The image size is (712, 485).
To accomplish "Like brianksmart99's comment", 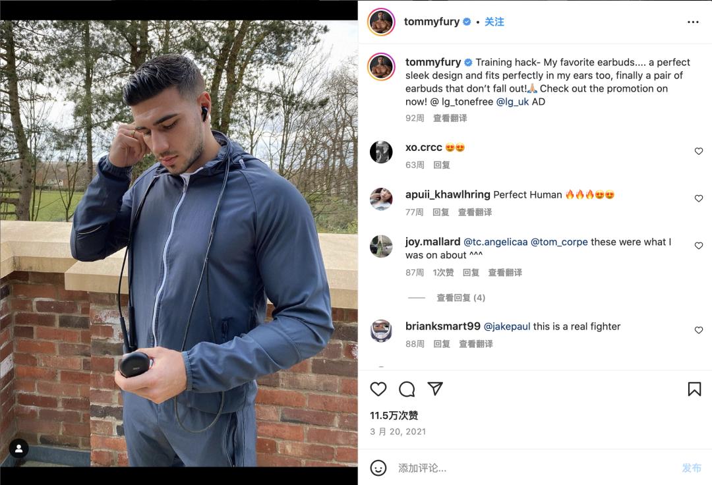I will (699, 330).
